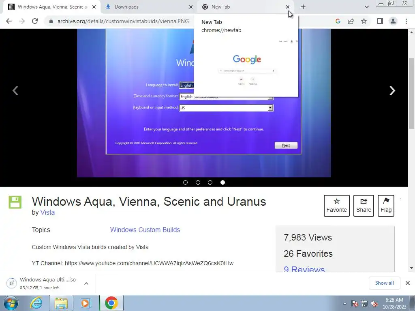Show hidden system tray icons
Viewport: 415px width, 311px height.
(x=344, y=304)
